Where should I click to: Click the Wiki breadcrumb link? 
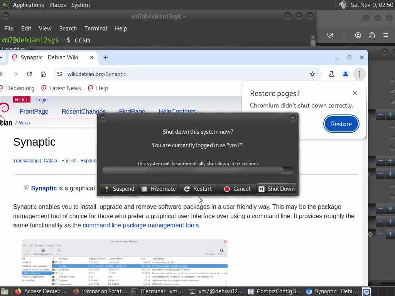23,123
